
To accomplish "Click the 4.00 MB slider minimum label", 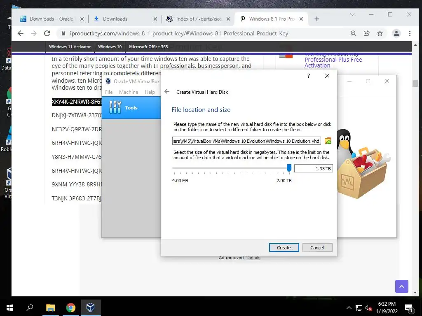I will pos(180,181).
